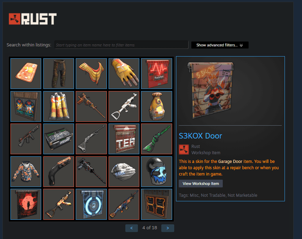
Task: Click the Rust game icon in details
Action: (x=184, y=150)
